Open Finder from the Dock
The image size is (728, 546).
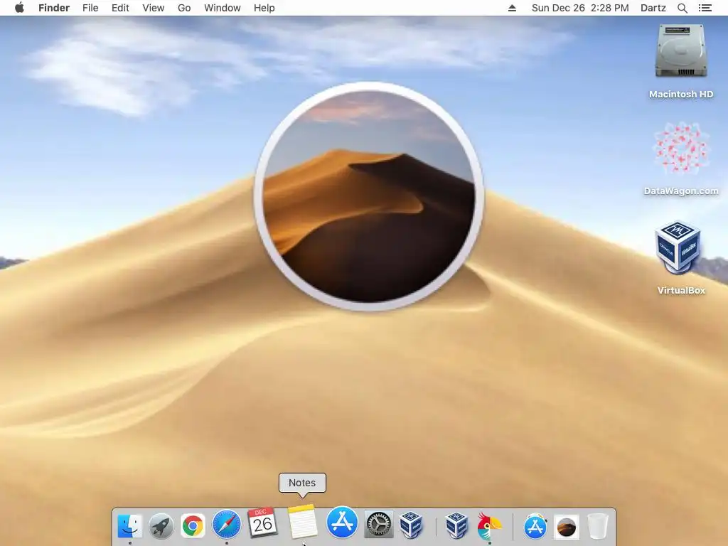click(x=129, y=526)
